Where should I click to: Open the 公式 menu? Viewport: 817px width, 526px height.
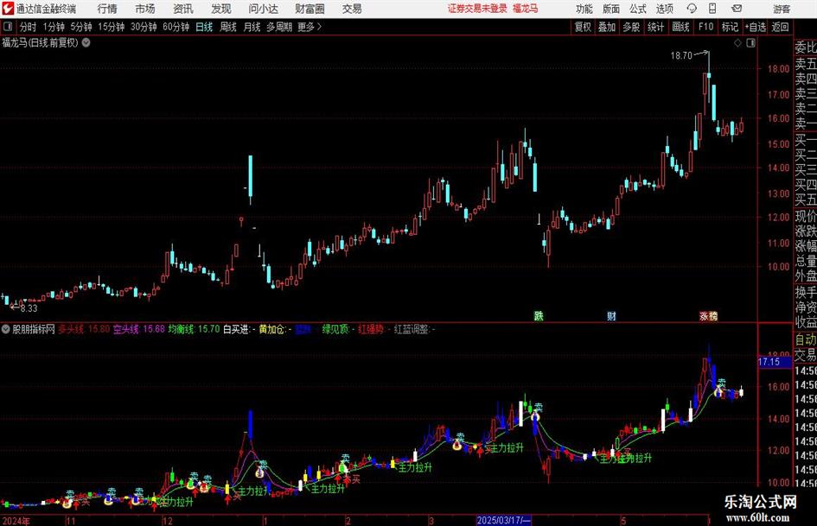pos(638,9)
